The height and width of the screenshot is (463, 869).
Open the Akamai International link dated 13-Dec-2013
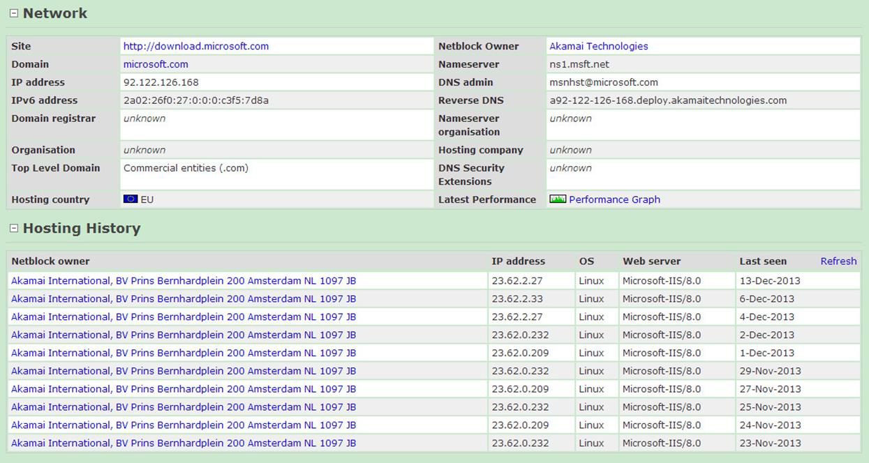pyautogui.click(x=184, y=280)
